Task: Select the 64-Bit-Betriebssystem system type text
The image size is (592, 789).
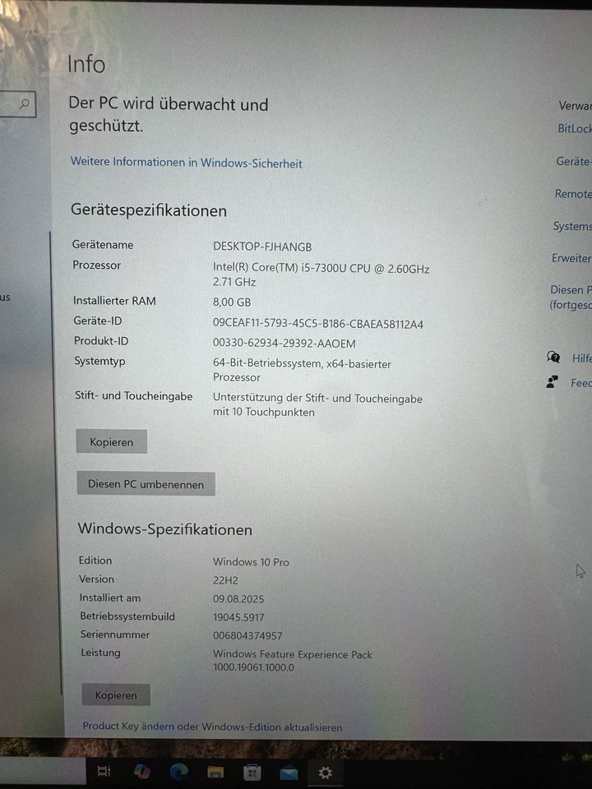Action: [x=302, y=370]
